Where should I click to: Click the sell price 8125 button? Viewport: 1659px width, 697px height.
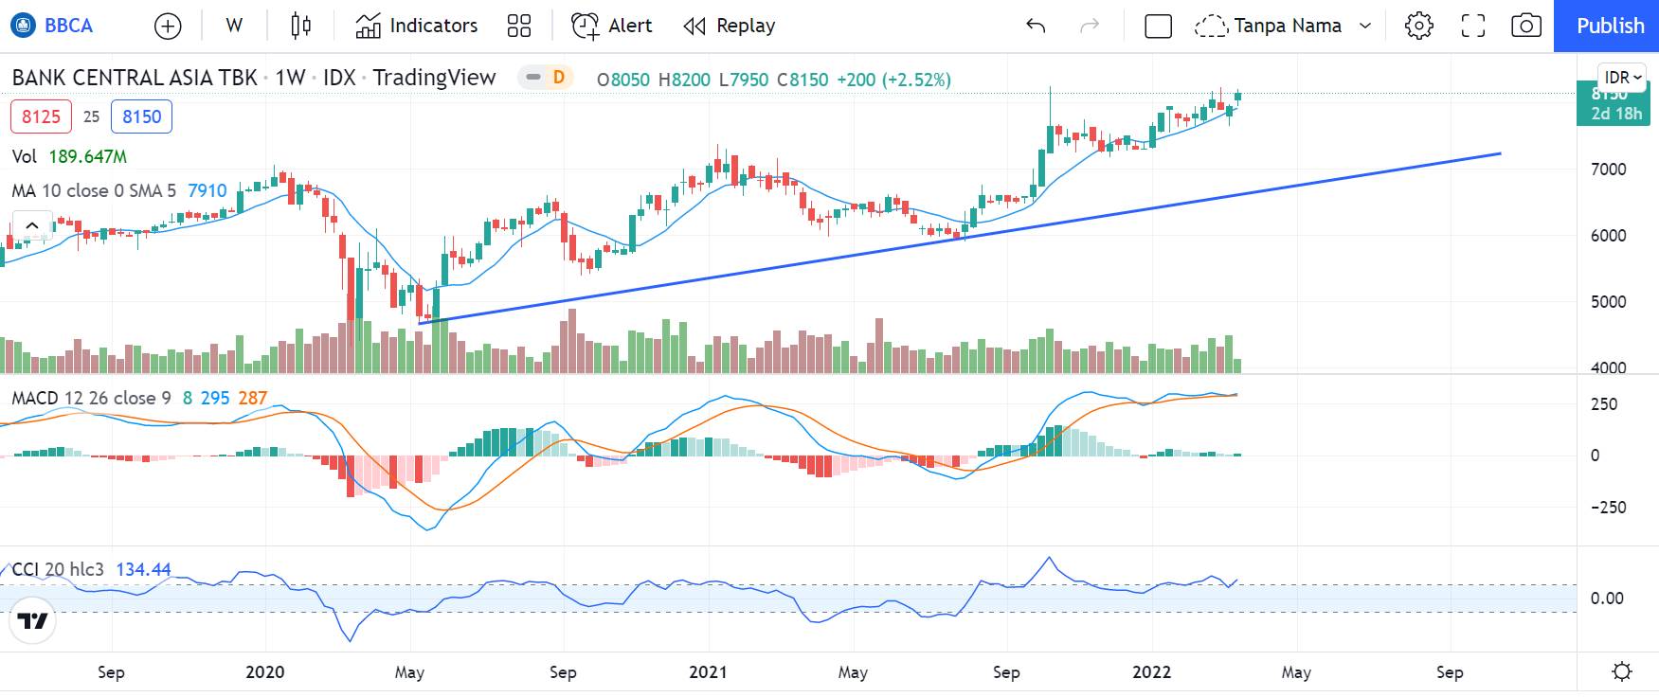[41, 116]
